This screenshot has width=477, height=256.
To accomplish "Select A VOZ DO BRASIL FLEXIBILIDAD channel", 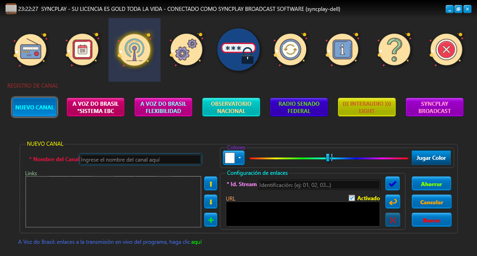I will coord(163,108).
